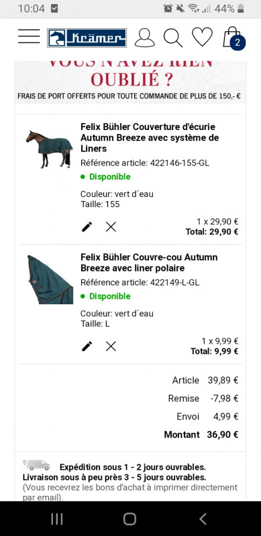
Task: Edit the Couverture d'écurie item with pencil icon
Action: pos(87,226)
